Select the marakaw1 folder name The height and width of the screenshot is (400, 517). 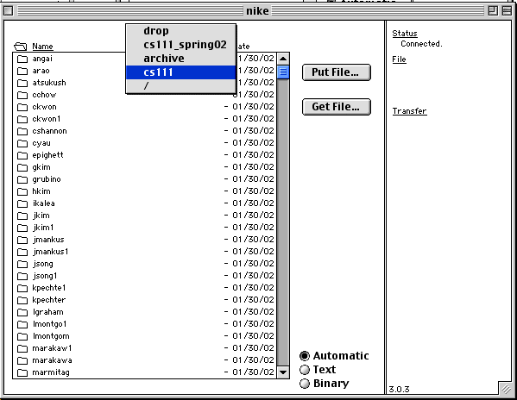[x=52, y=348]
